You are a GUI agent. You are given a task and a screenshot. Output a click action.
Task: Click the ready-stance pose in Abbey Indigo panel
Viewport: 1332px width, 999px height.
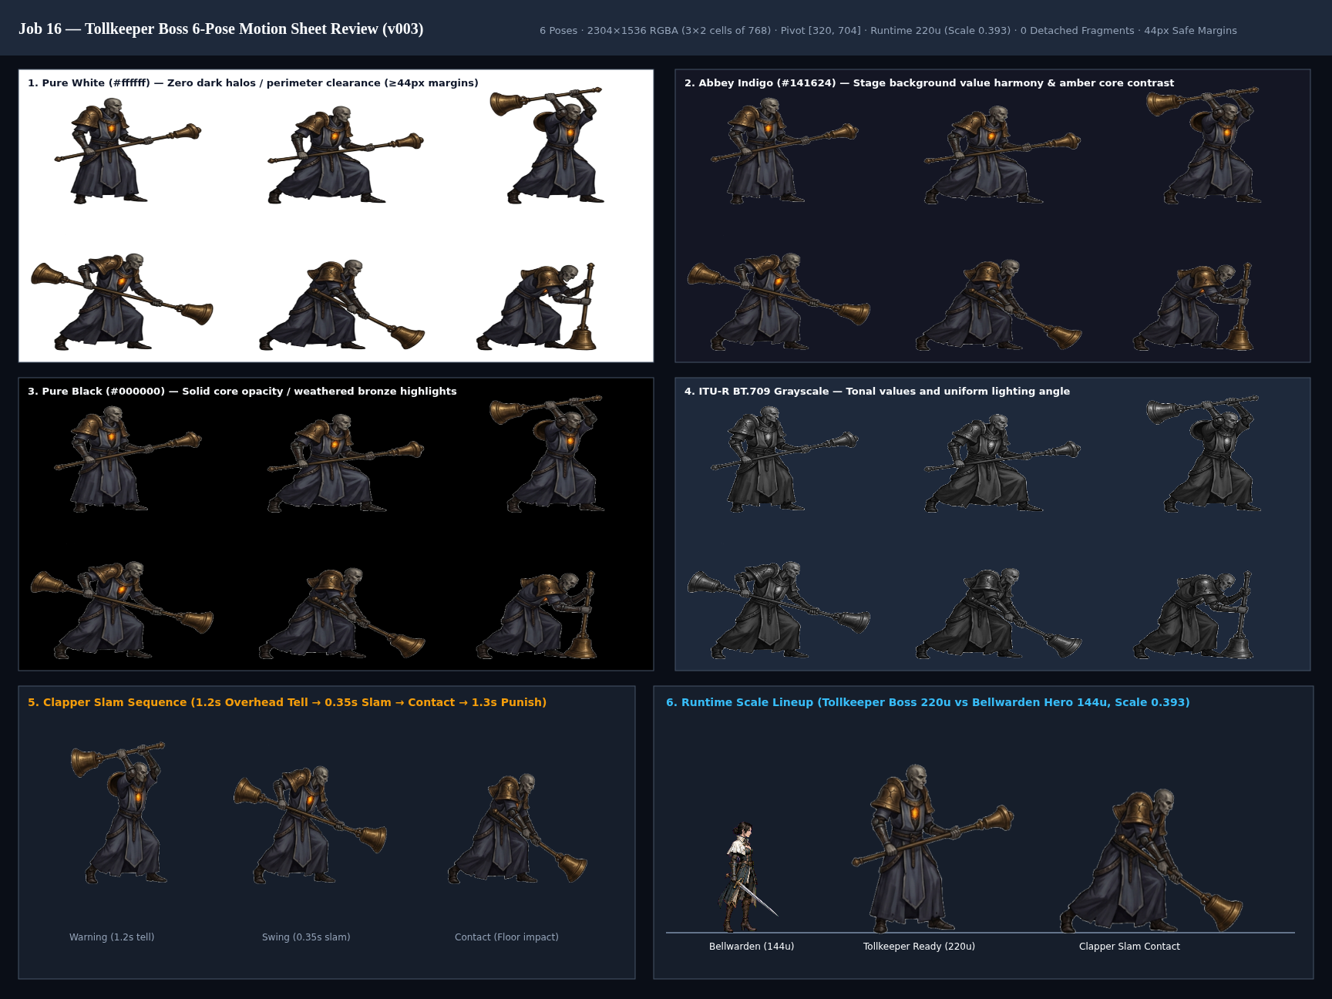785,150
